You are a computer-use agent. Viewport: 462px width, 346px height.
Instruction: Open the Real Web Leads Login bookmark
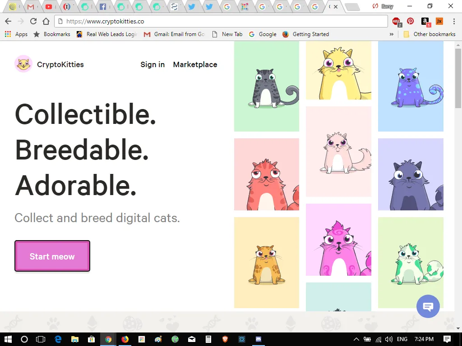(x=106, y=34)
